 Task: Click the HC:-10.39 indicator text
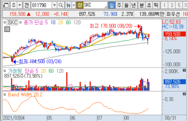pos(173,27)
